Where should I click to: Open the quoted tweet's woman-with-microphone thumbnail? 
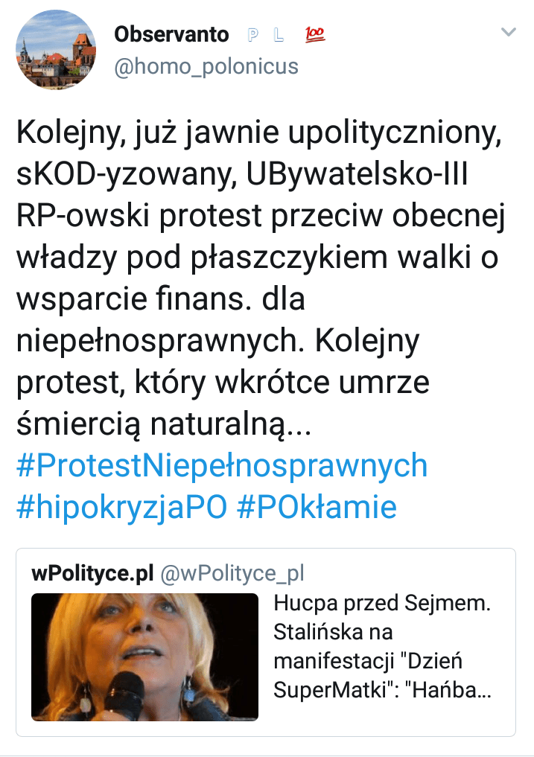click(x=144, y=657)
